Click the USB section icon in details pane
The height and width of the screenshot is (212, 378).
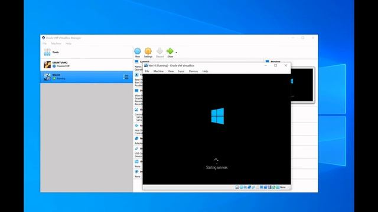pyautogui.click(x=136, y=148)
